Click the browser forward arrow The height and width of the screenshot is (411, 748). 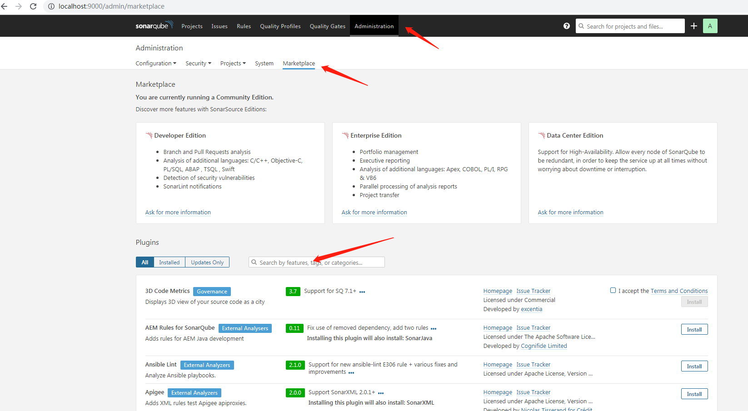(19, 6)
